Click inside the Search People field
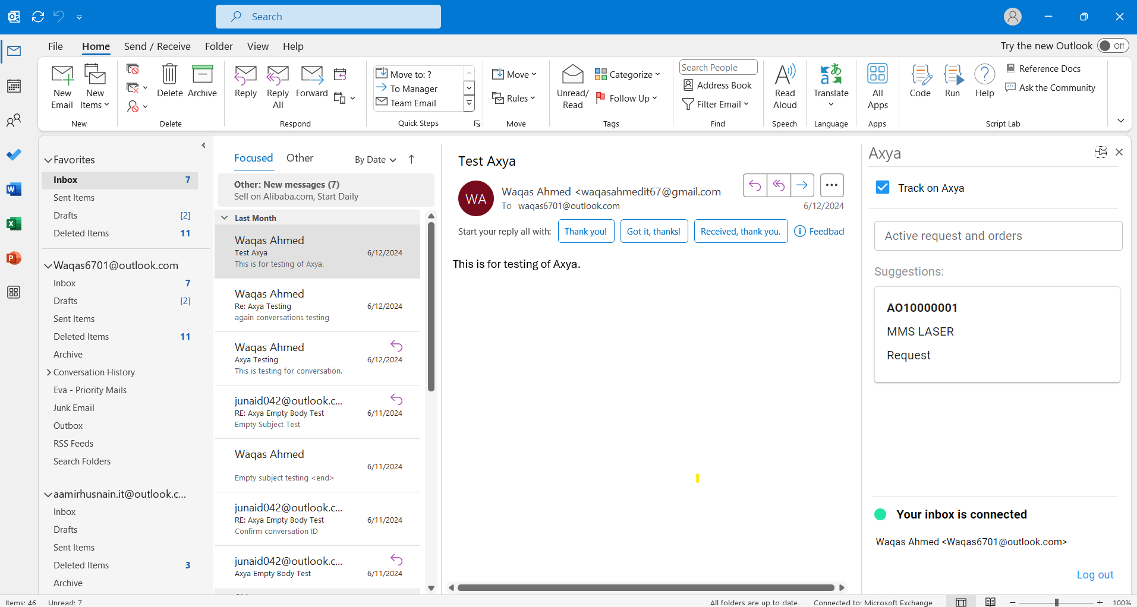 [717, 67]
